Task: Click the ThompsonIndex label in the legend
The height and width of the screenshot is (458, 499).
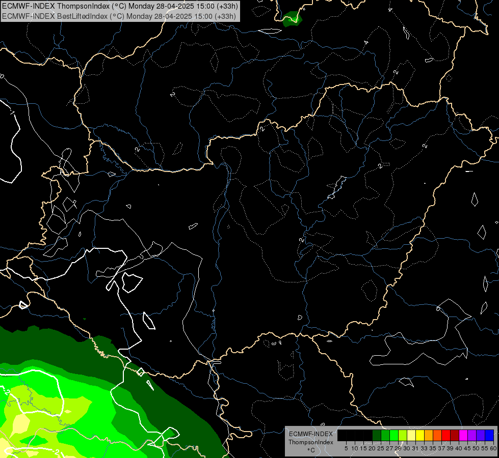Action: [311, 442]
